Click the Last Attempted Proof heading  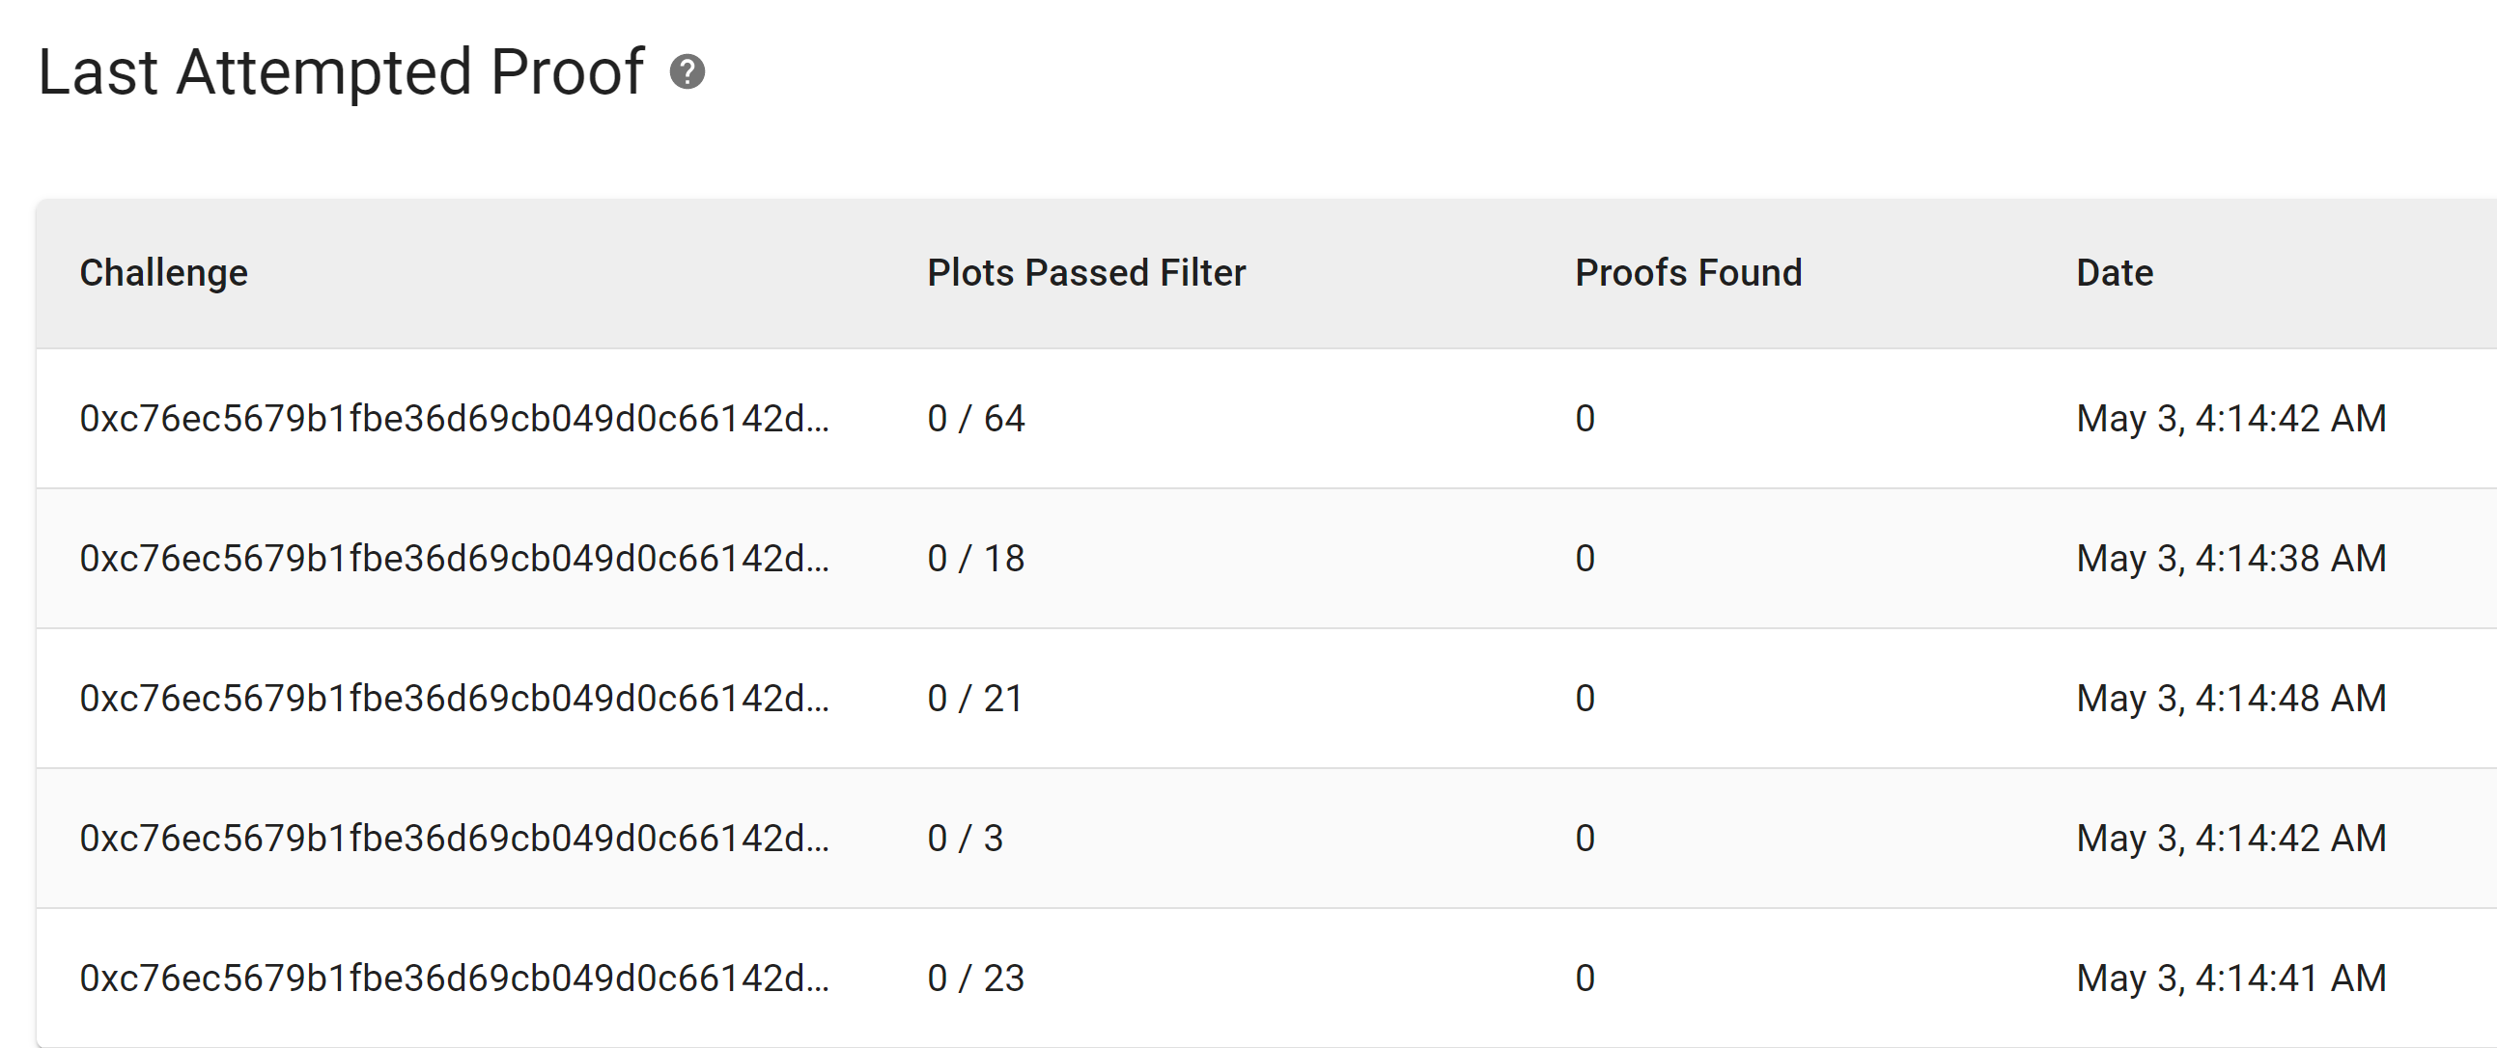click(341, 72)
